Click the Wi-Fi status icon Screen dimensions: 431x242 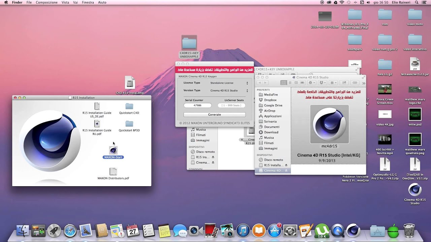click(x=342, y=2)
